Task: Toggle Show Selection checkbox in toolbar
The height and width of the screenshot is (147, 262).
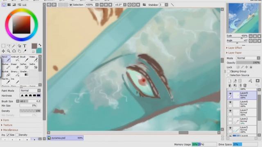Action: [x=71, y=5]
